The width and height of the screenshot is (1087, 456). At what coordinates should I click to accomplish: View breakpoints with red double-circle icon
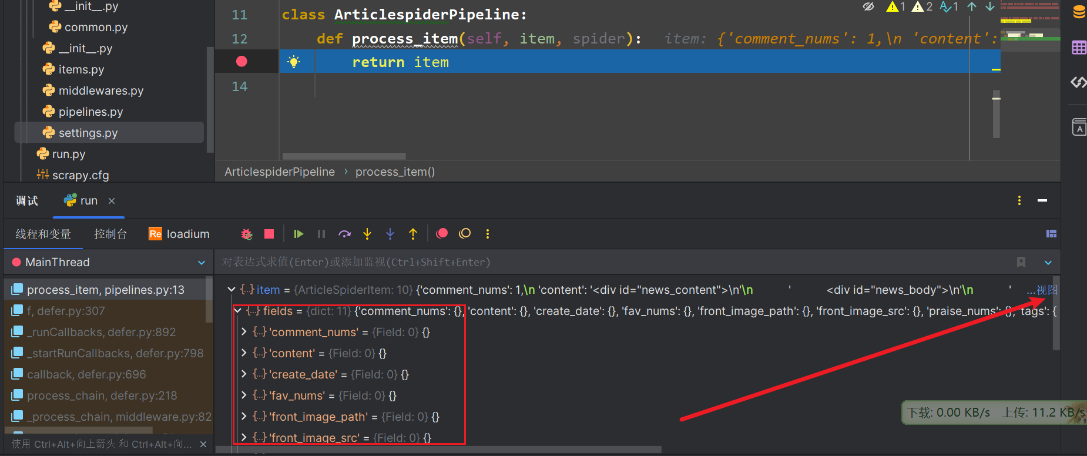[x=442, y=234]
